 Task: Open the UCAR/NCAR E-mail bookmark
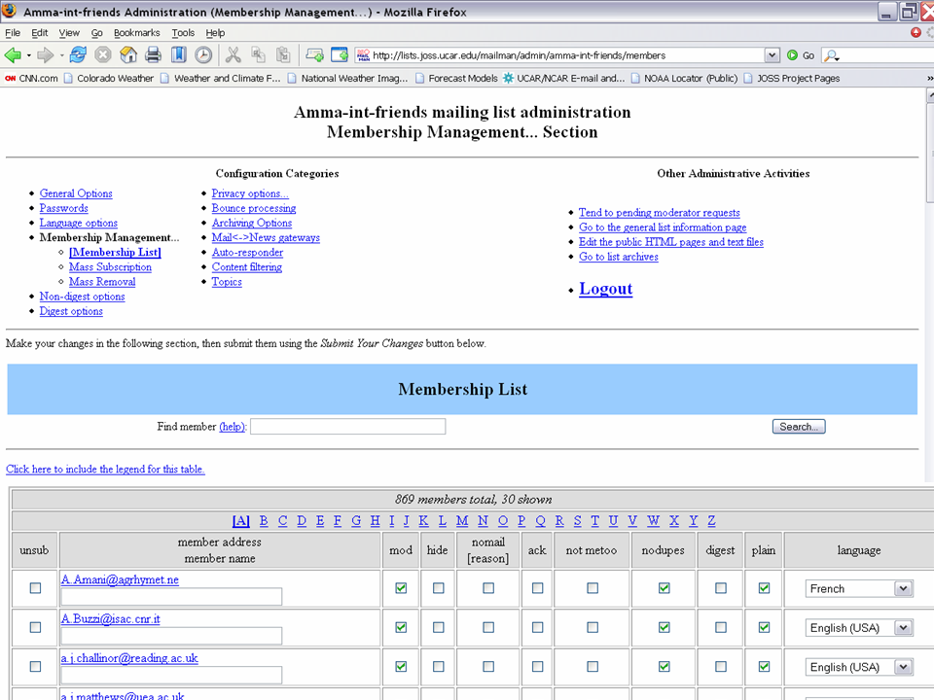[x=563, y=78]
